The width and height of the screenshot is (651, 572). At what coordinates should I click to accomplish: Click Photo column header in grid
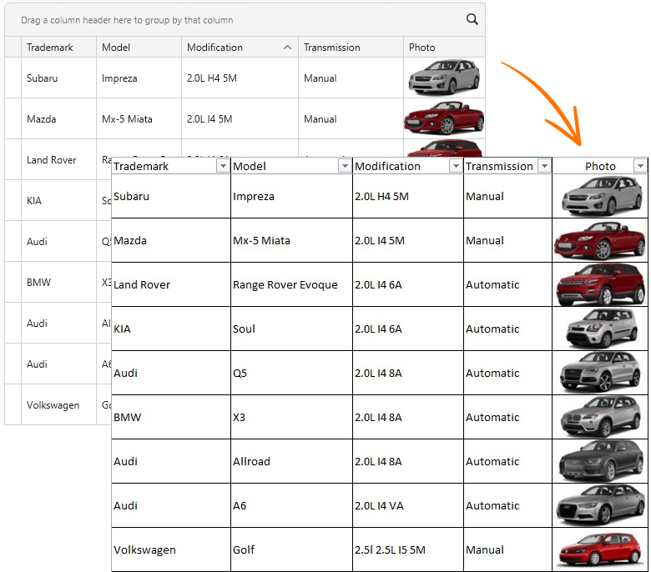click(444, 48)
